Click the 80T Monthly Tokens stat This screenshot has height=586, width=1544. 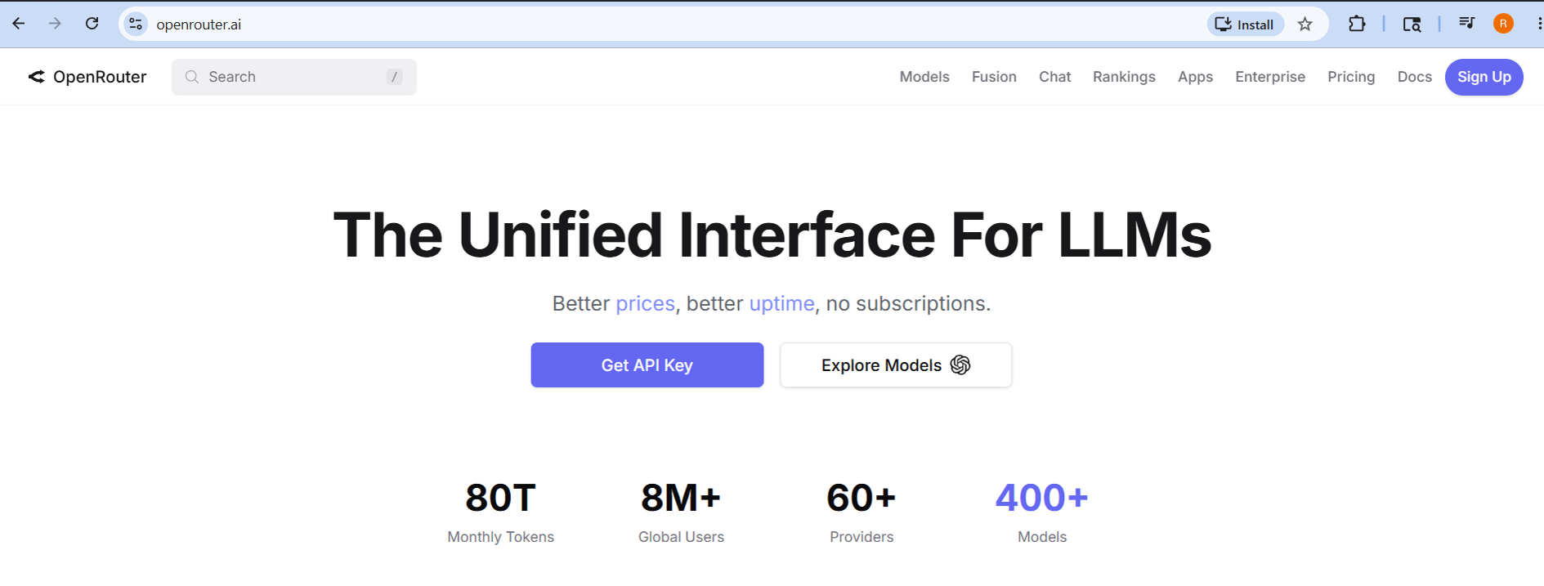click(x=500, y=512)
